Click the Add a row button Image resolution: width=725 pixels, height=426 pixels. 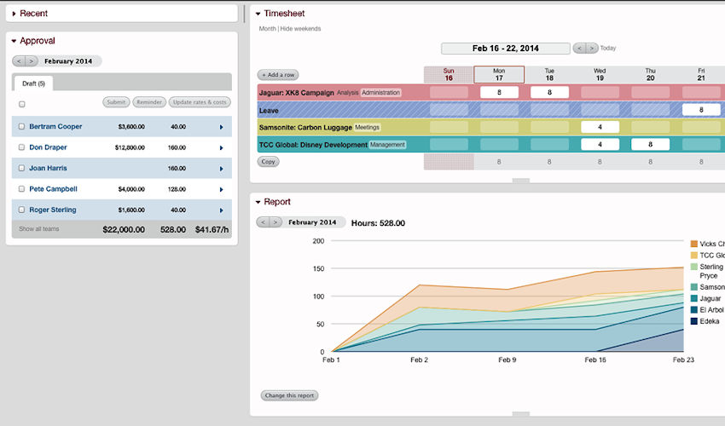point(278,75)
